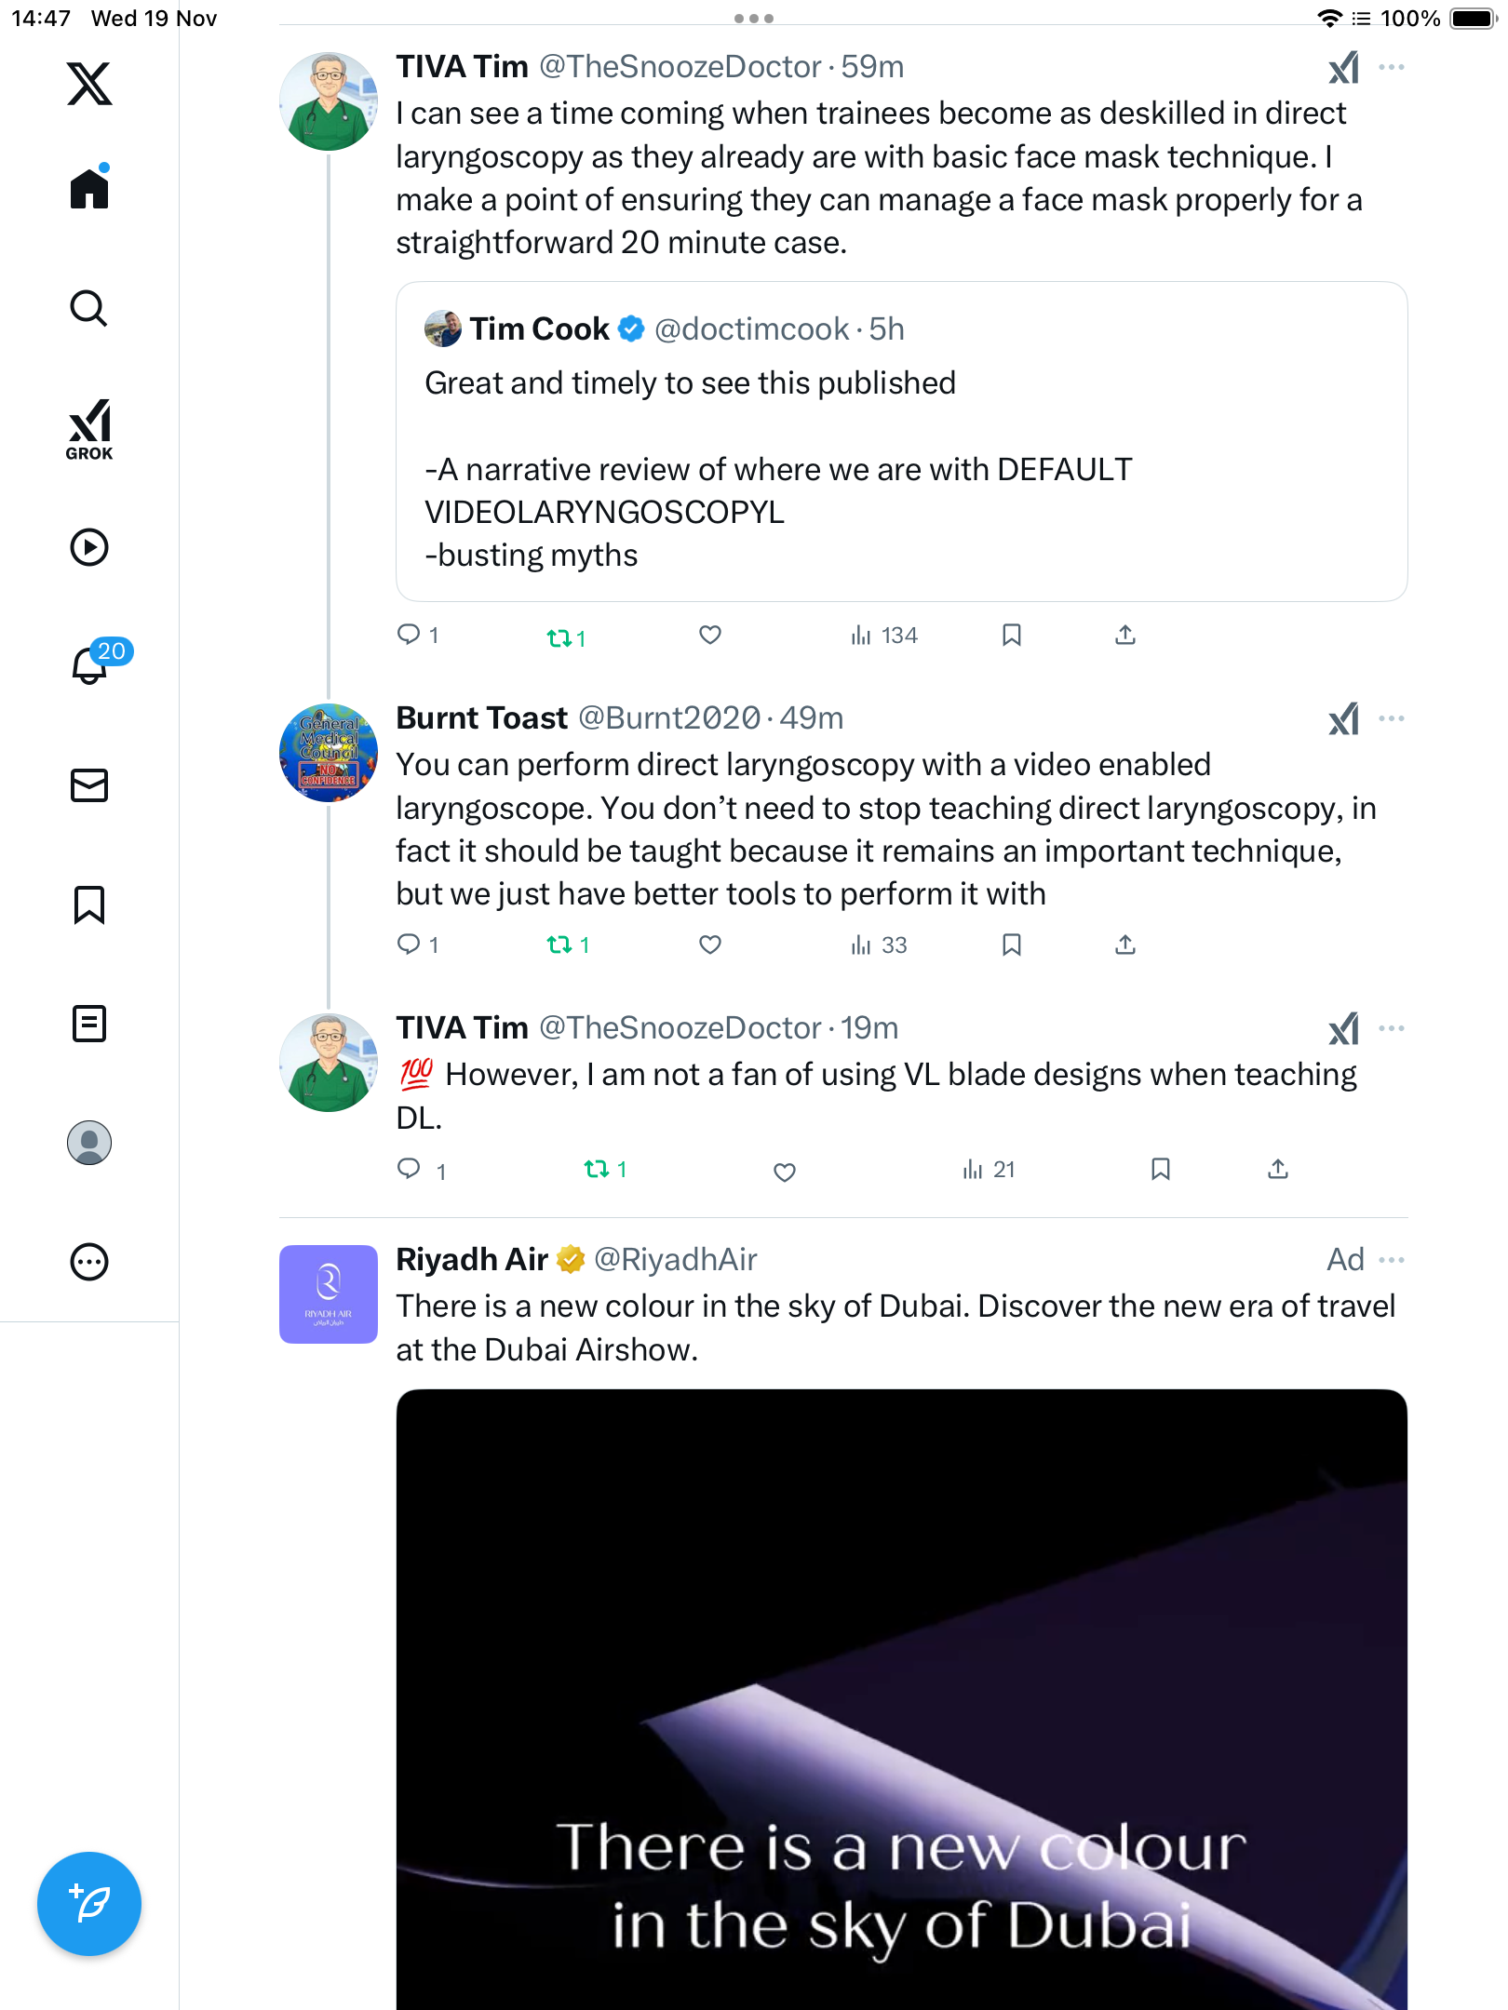Share TIVA Tim's 19m reply
The image size is (1508, 2010).
[1278, 1170]
